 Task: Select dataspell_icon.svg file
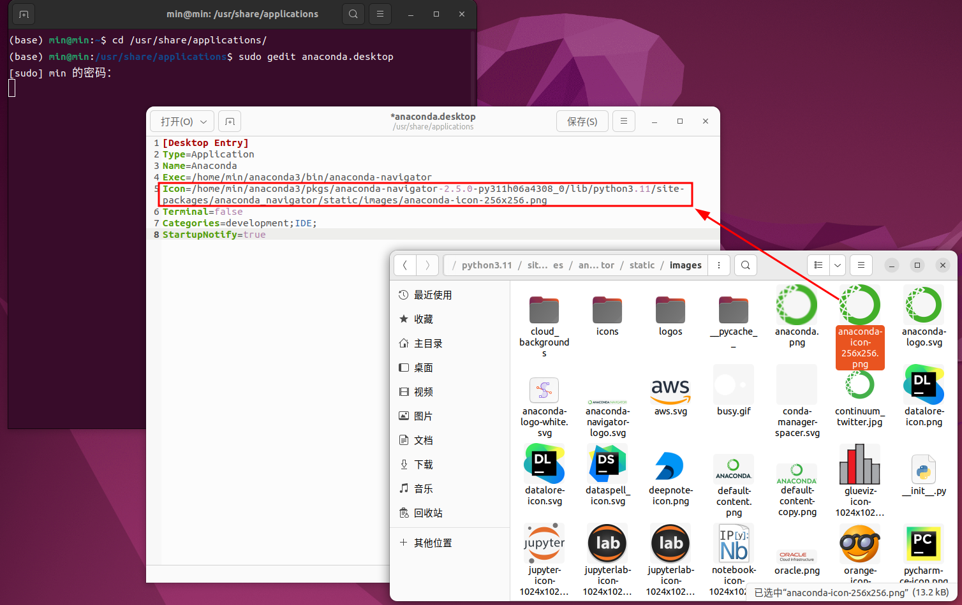tap(607, 476)
